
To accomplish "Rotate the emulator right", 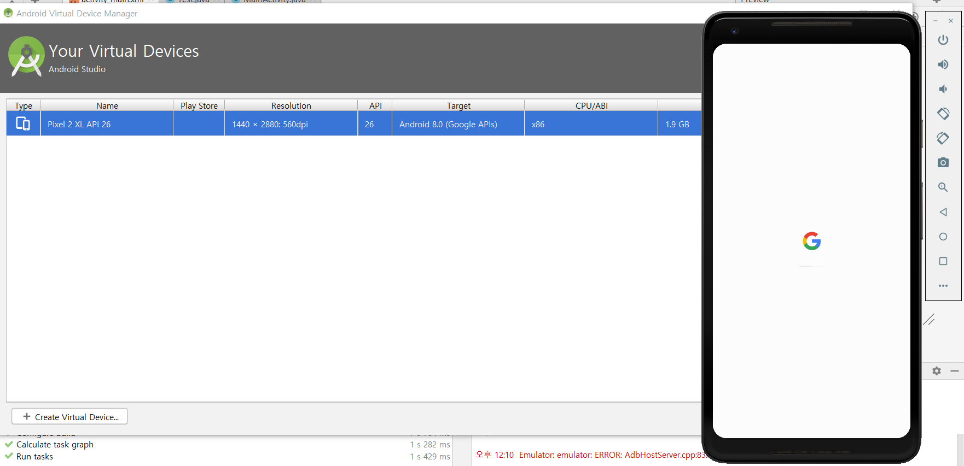I will click(943, 138).
